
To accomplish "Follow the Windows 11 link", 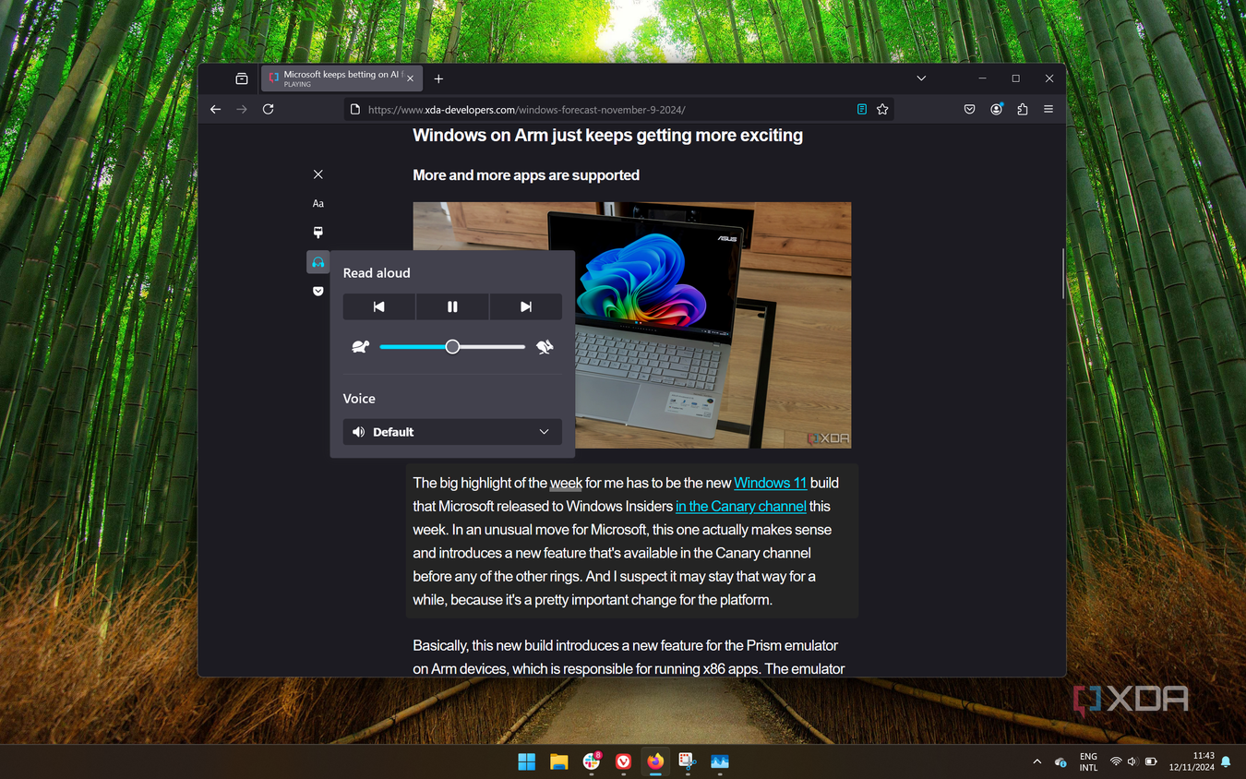I will click(x=771, y=483).
